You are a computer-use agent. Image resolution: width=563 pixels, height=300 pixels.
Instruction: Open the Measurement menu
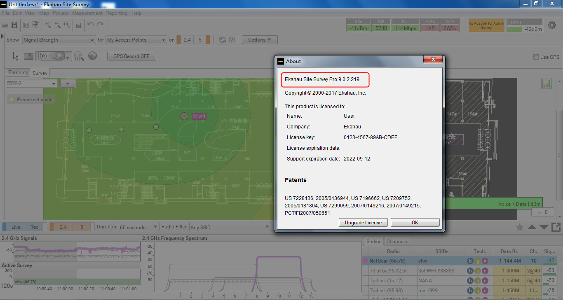(87, 13)
